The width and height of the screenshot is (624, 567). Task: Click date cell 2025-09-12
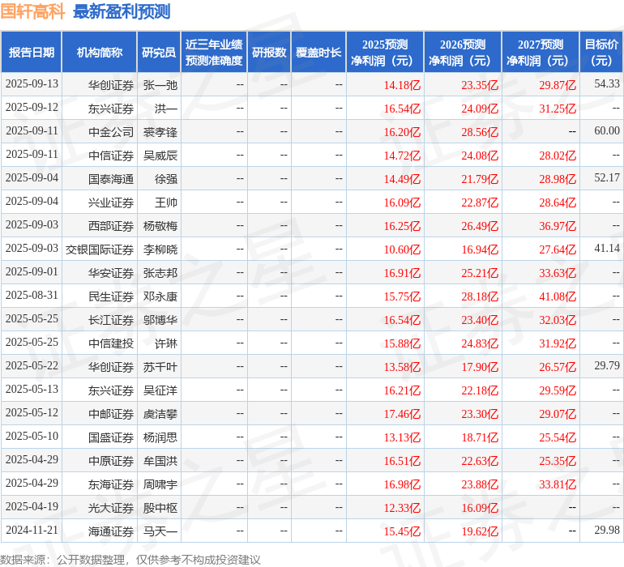(x=32, y=108)
